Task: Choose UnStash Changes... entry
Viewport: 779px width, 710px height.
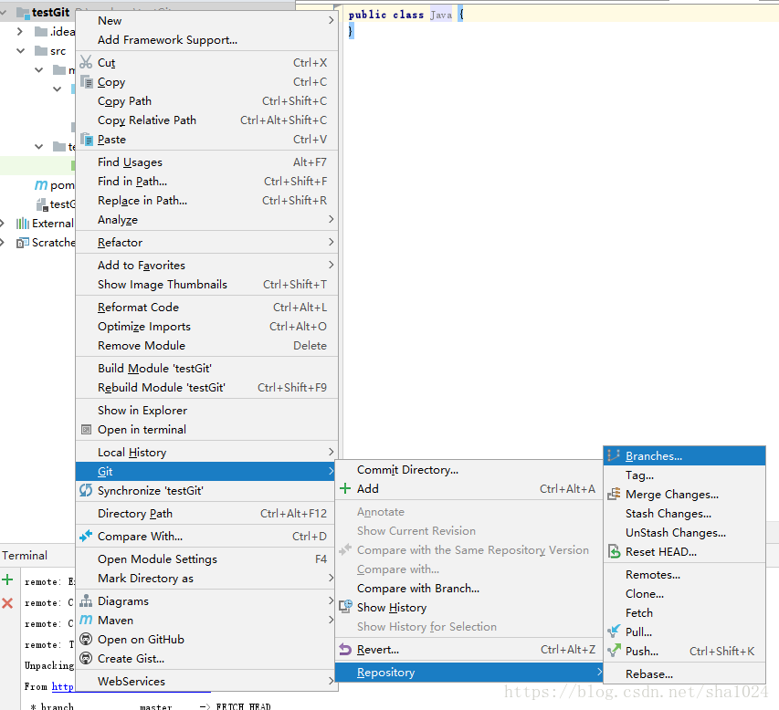Action: [684, 533]
